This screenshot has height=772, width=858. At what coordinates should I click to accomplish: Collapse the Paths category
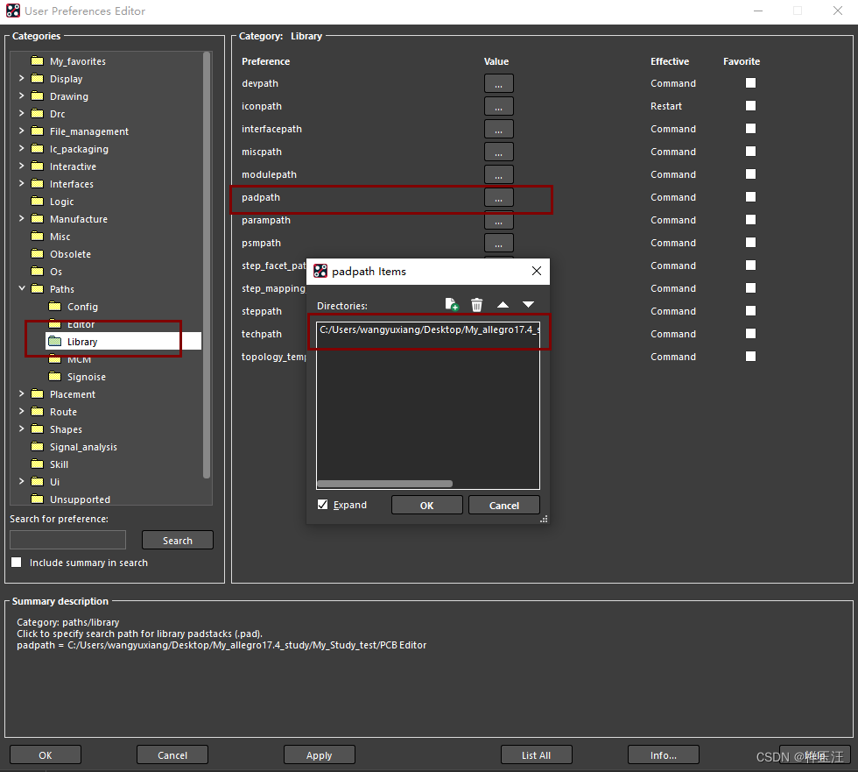[21, 289]
